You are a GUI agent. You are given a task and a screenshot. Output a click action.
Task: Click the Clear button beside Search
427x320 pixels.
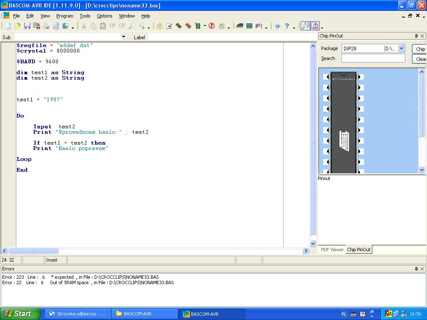pyautogui.click(x=420, y=59)
